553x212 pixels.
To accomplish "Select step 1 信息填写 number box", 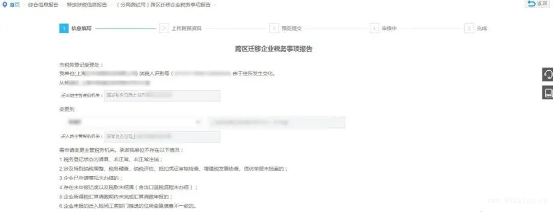I will (64, 29).
